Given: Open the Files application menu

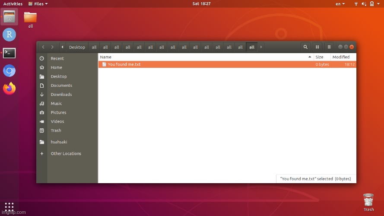Looking at the screenshot, I should point(38,4).
